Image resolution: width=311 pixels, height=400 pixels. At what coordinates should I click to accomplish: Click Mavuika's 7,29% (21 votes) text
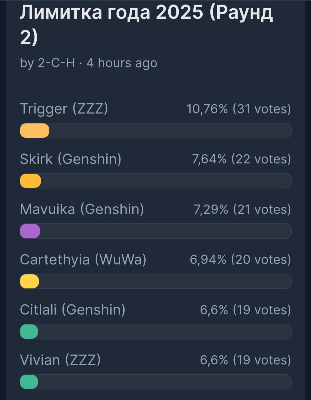point(242,209)
